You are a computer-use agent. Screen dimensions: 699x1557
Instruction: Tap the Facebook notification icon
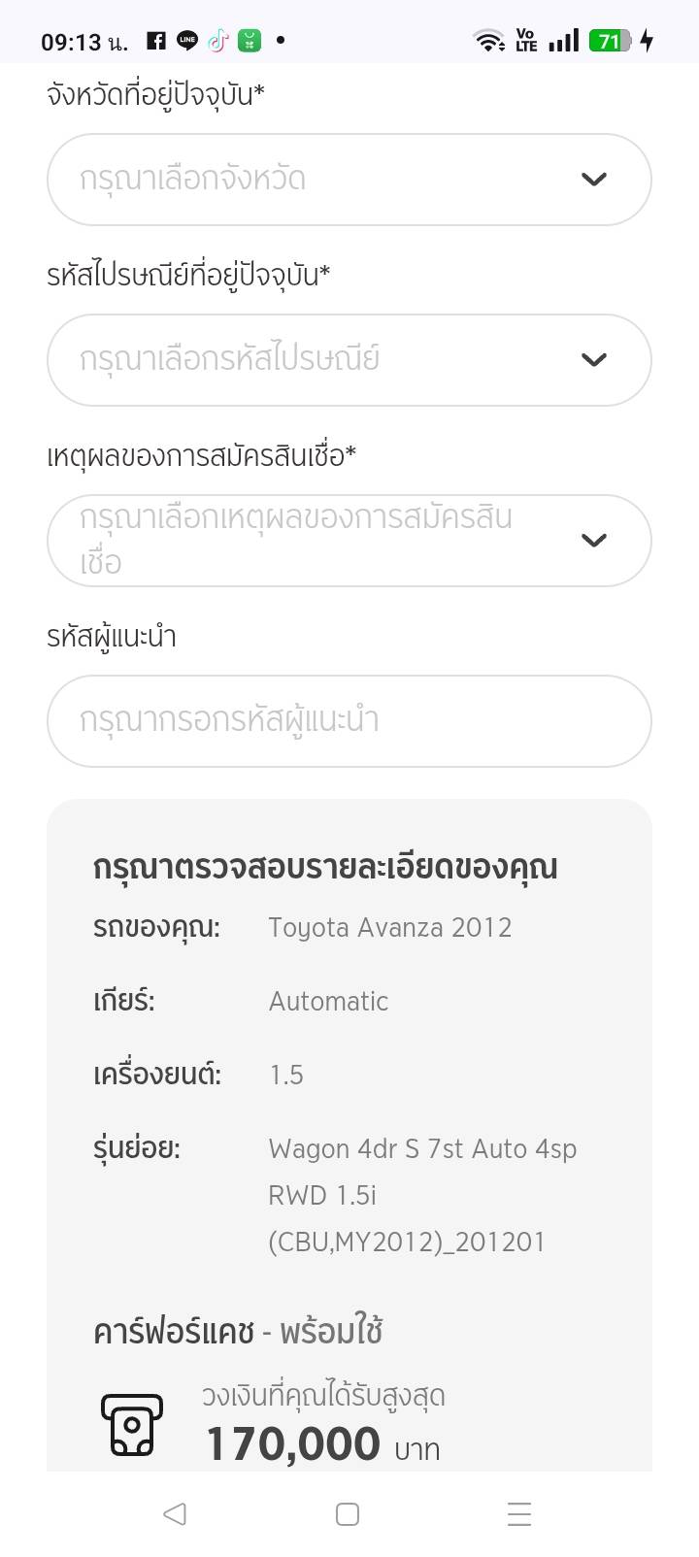tap(156, 41)
